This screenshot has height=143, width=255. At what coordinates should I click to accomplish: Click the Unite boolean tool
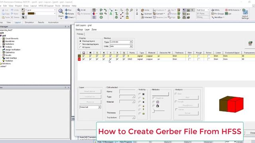click(x=145, y=10)
